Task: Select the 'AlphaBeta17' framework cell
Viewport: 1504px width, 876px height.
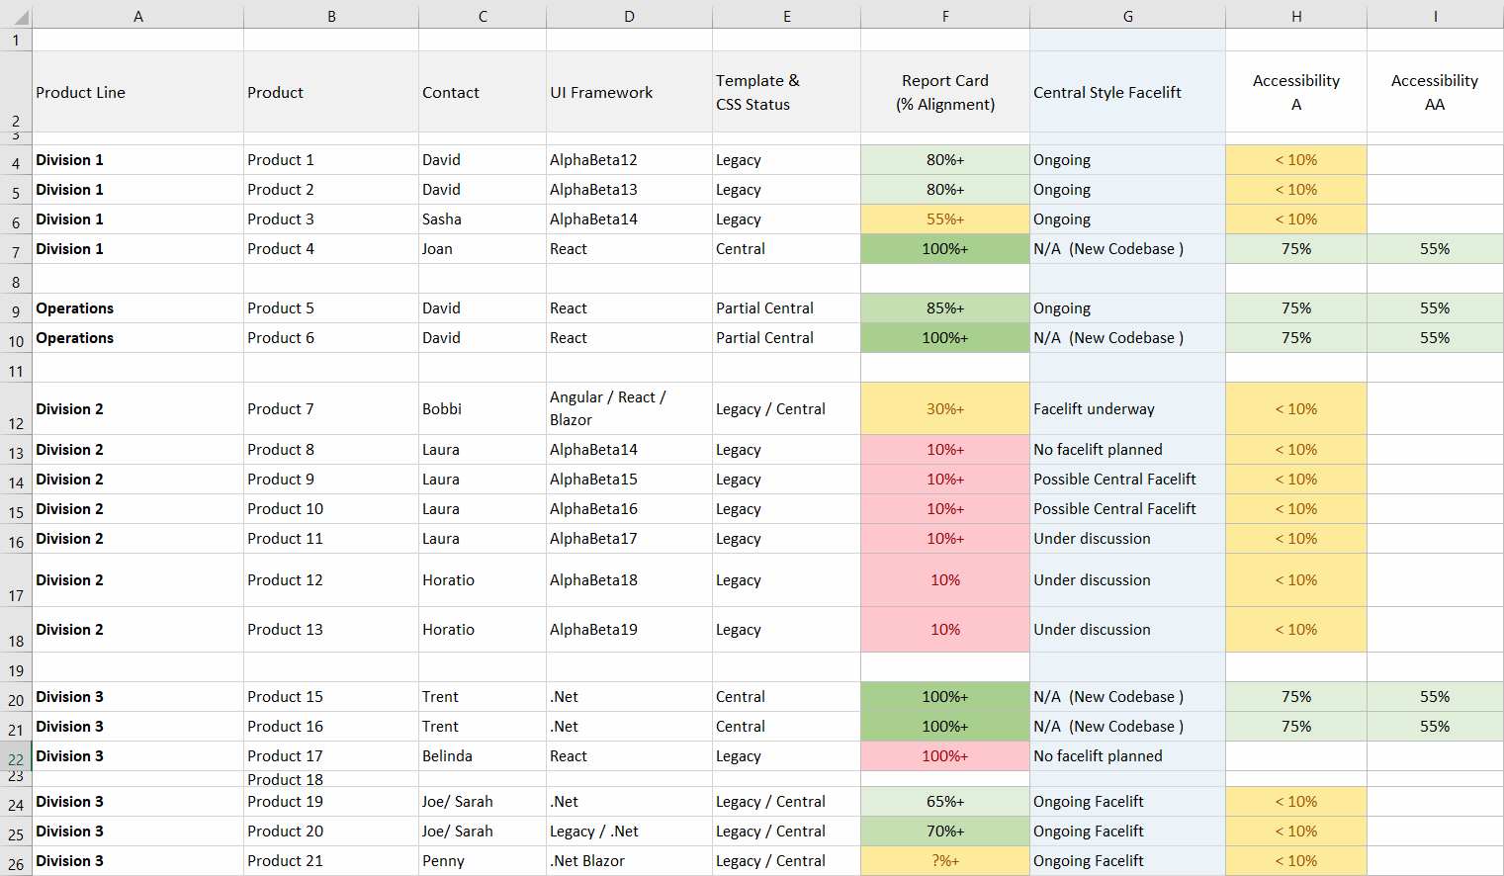Action: (629, 539)
